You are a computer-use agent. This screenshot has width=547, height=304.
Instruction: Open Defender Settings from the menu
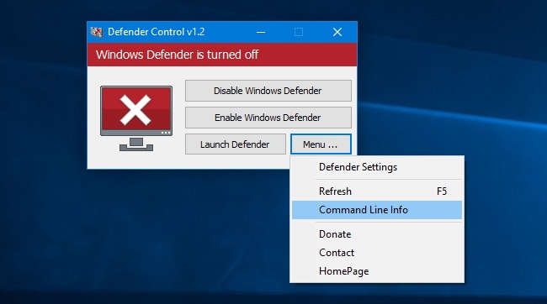click(377, 167)
